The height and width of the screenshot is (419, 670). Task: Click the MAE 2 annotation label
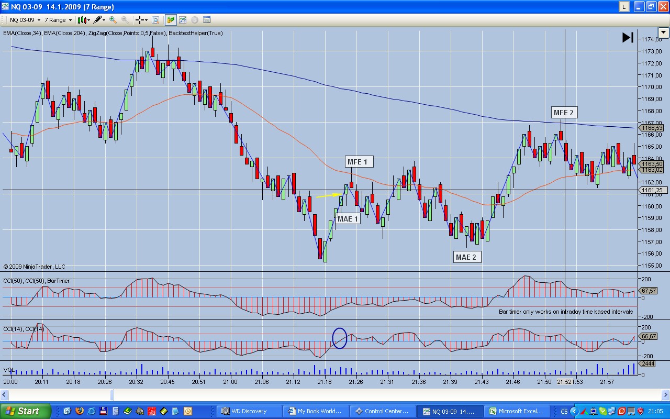point(466,257)
